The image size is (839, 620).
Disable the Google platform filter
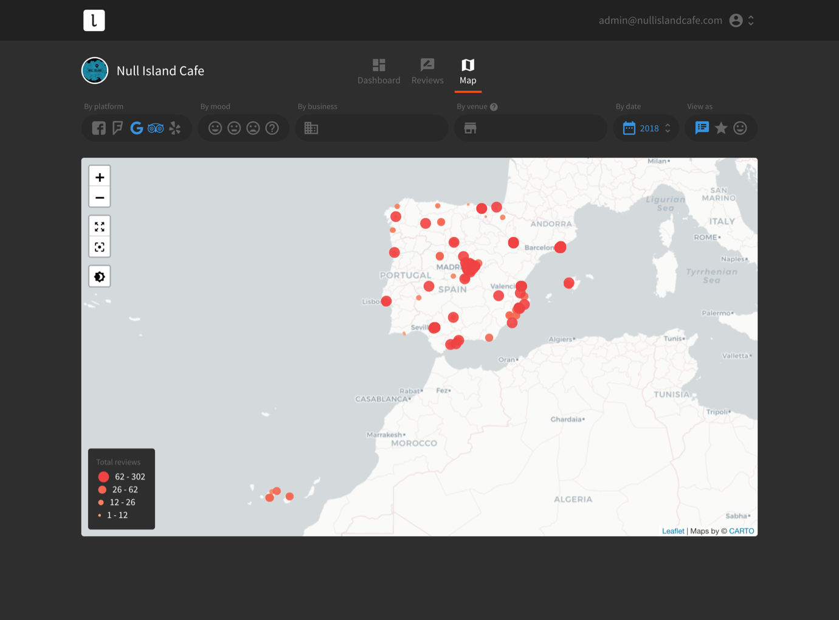click(137, 128)
